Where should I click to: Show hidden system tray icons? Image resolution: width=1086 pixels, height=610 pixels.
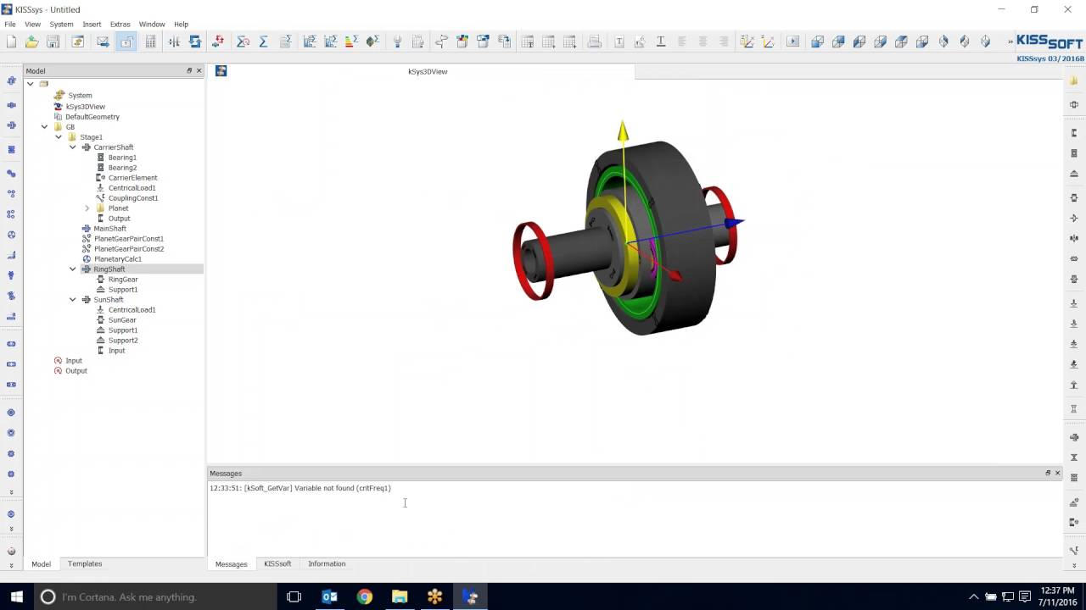pos(973,596)
